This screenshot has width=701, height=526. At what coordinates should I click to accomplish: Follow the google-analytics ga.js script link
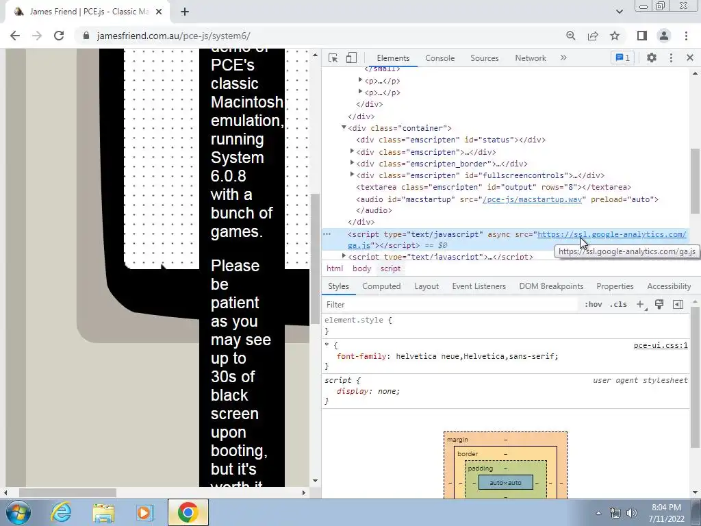[x=611, y=234]
